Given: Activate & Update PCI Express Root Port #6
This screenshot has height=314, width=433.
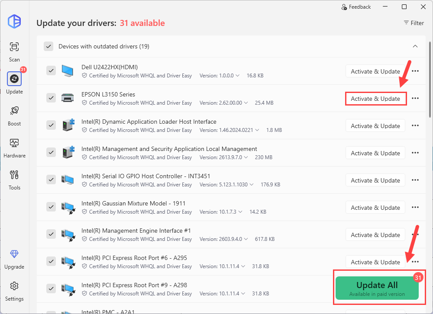Looking at the screenshot, I should coord(375,262).
